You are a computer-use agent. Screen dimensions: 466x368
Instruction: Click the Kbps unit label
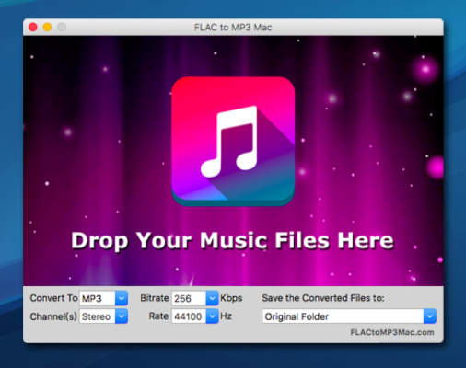pyautogui.click(x=231, y=298)
